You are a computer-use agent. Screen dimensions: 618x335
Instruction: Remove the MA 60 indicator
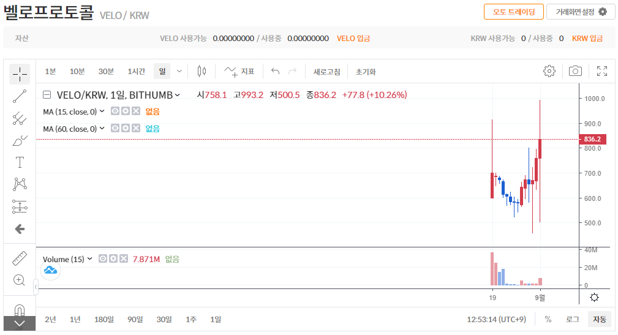tap(136, 128)
